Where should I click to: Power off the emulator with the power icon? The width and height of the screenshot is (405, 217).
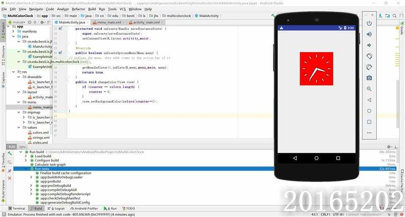(x=369, y=23)
